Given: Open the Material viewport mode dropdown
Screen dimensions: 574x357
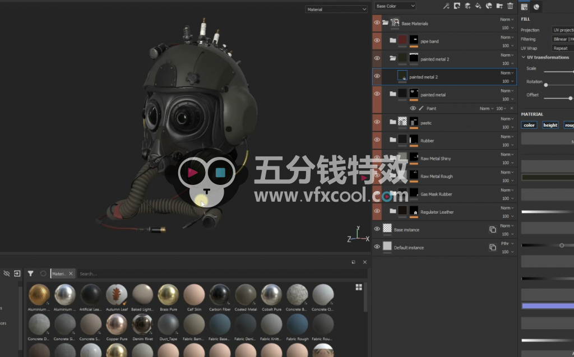Looking at the screenshot, I should [336, 10].
